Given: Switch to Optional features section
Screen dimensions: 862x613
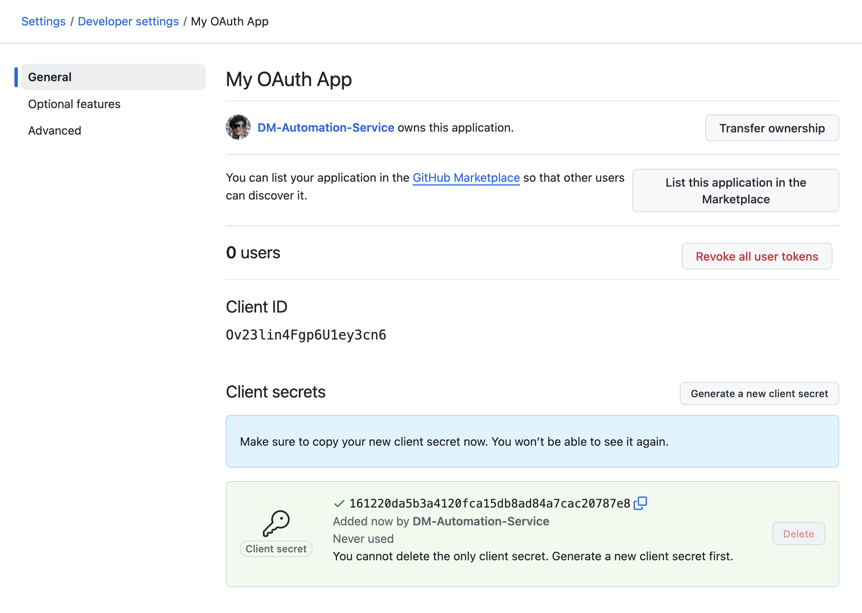Looking at the screenshot, I should click(x=74, y=104).
